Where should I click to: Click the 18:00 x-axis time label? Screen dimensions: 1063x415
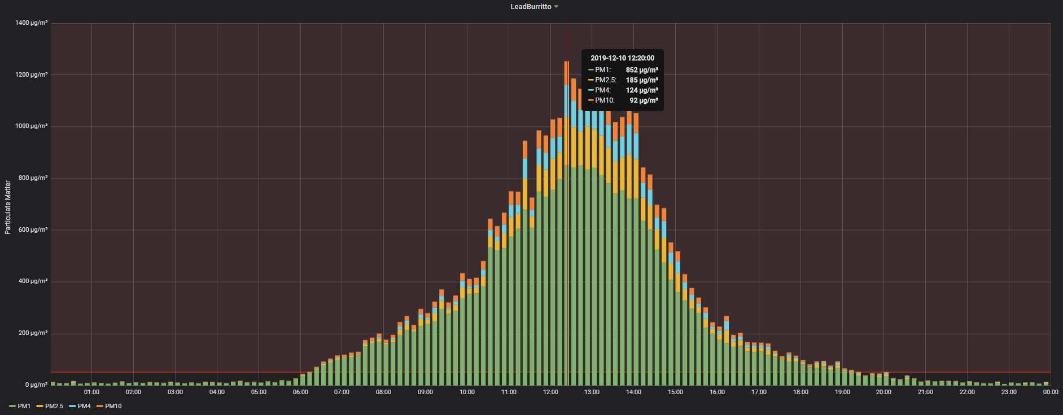coord(800,392)
